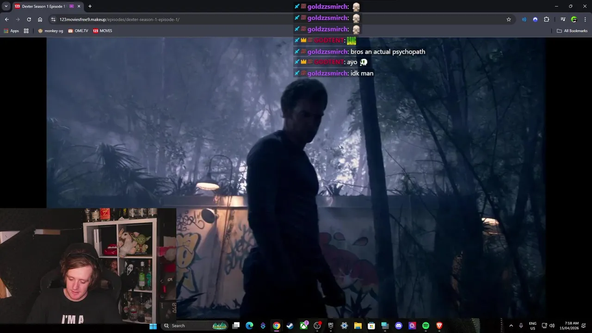
Task: Open Spotify from the taskbar
Action: point(425,326)
